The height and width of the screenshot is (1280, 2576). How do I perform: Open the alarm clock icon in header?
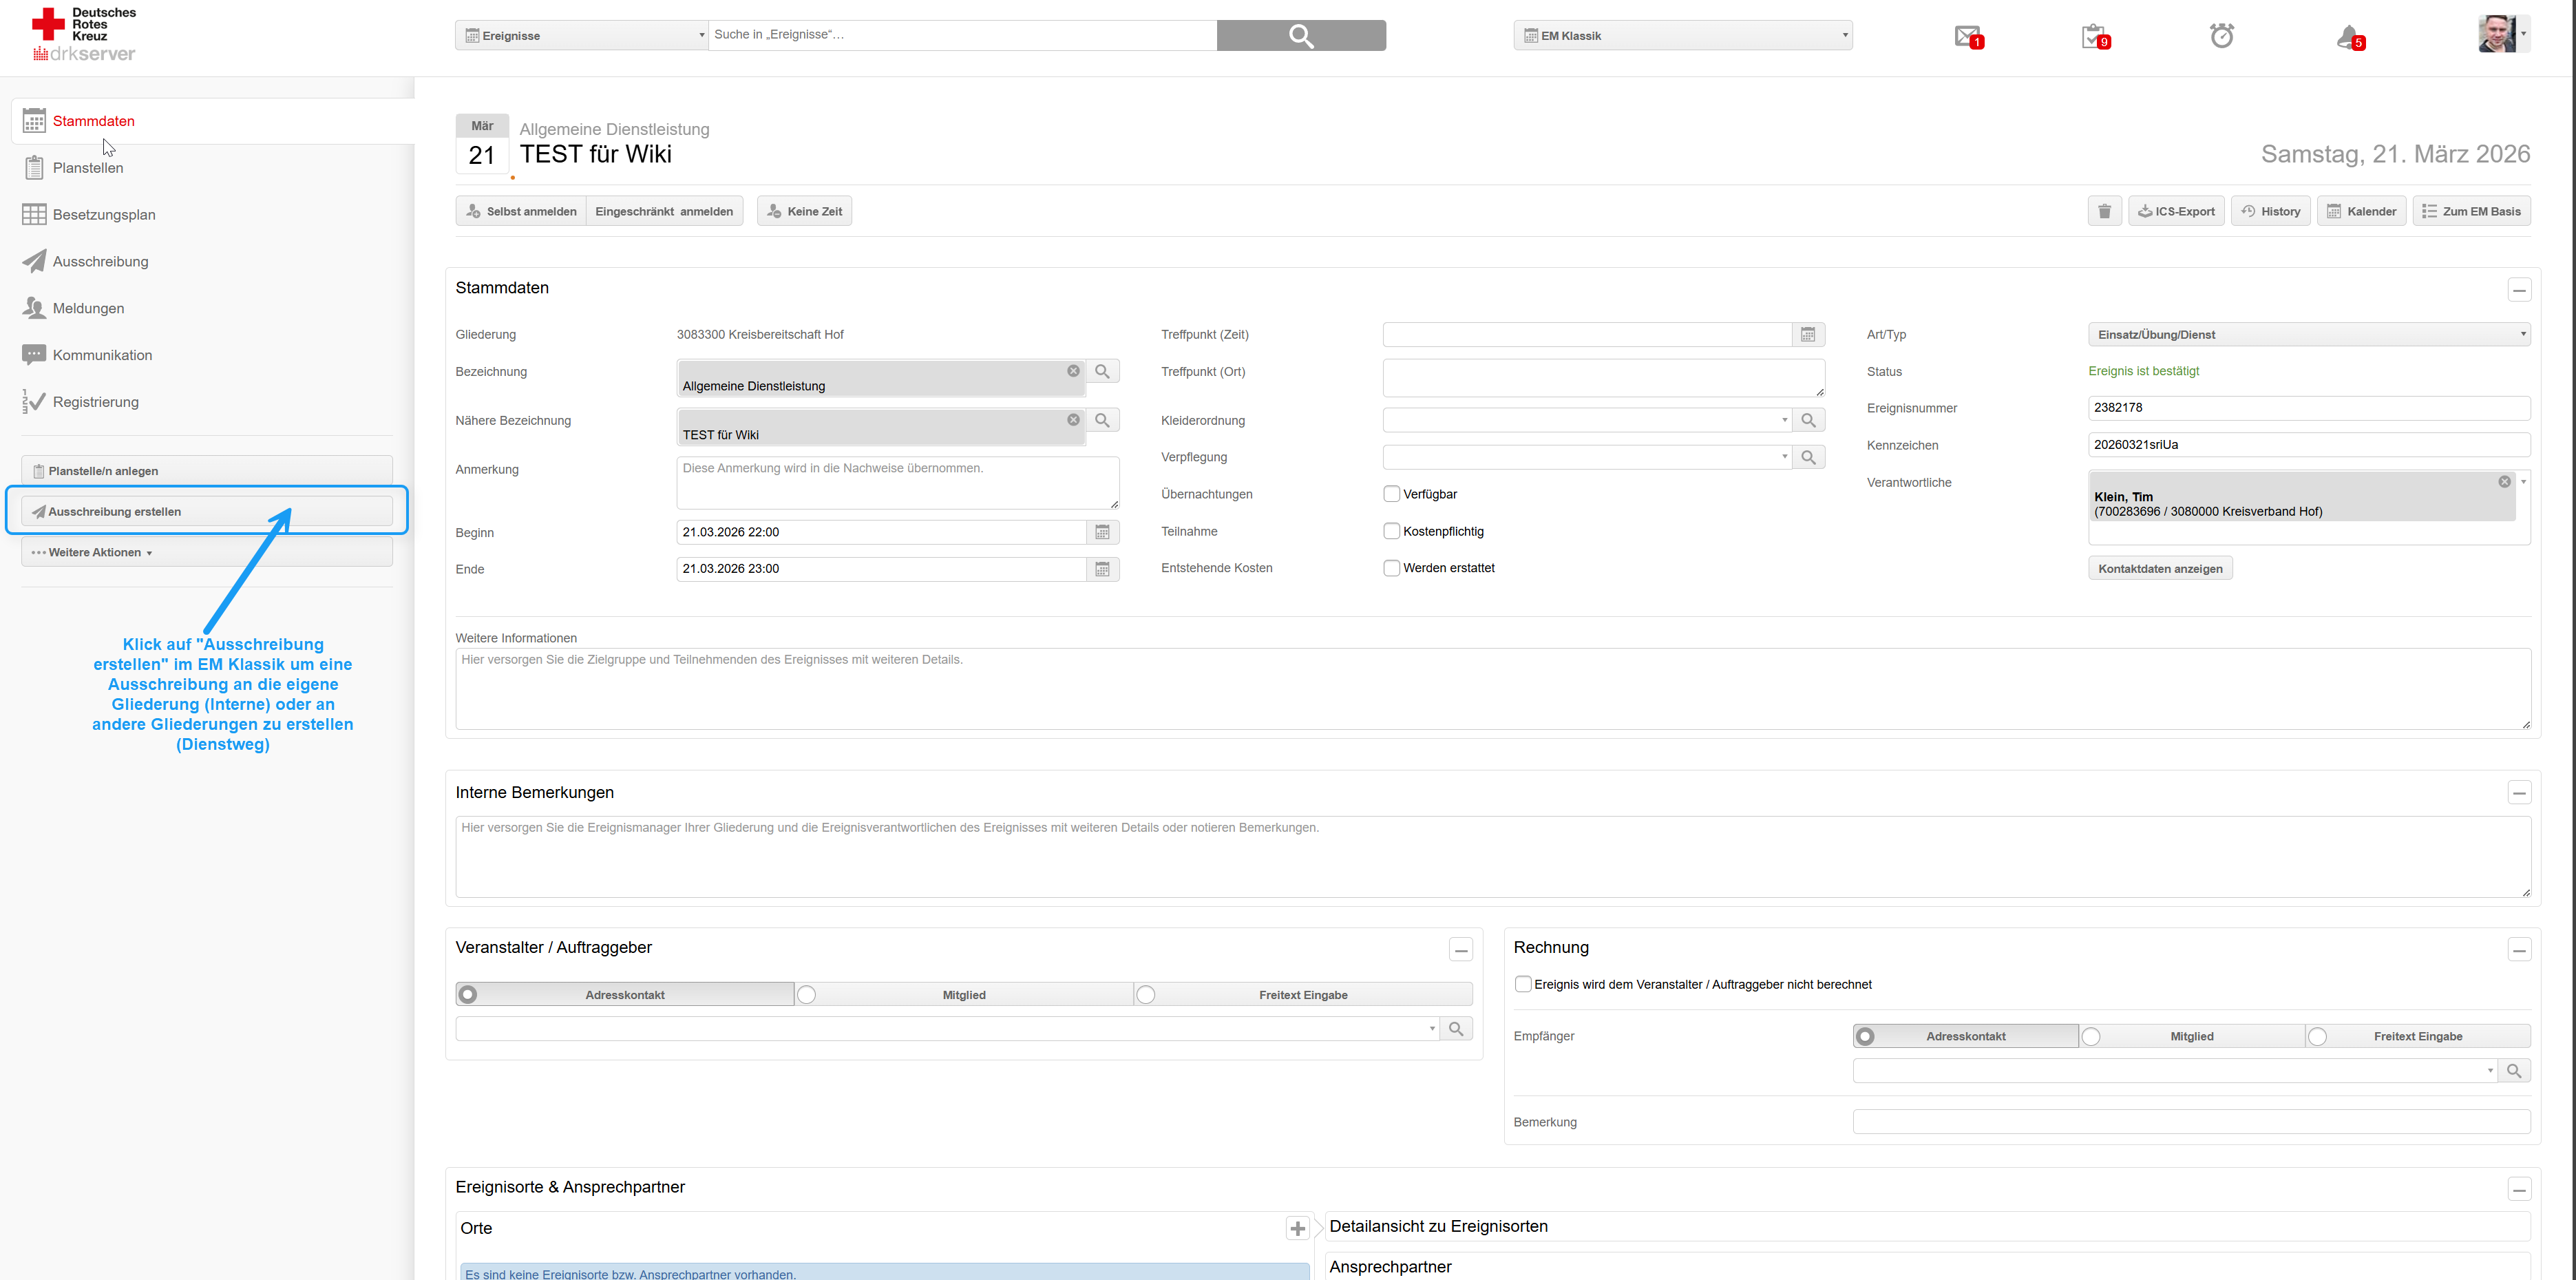tap(2221, 37)
